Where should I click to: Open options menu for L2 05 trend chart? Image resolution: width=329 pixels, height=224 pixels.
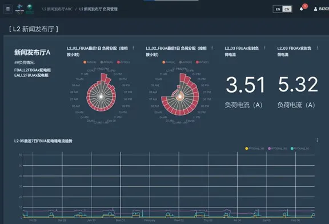coord(317,140)
